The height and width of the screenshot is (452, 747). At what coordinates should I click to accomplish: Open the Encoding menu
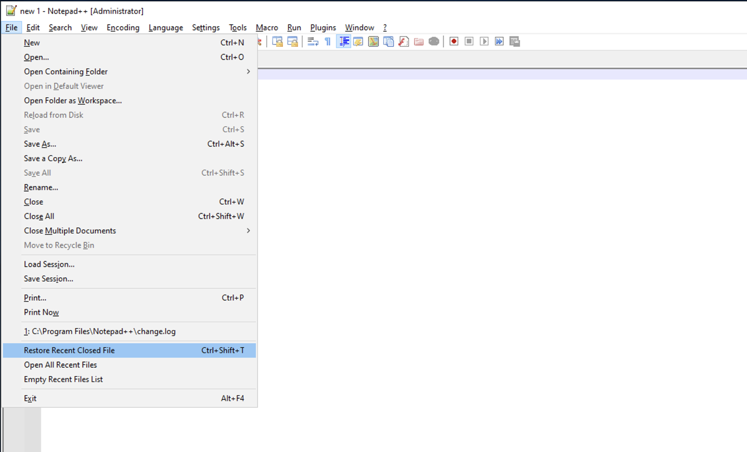pos(123,28)
